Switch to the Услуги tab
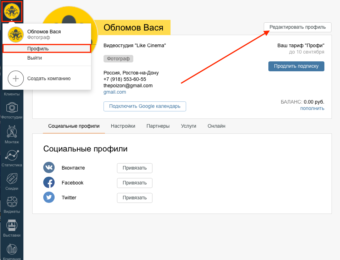 (x=188, y=126)
